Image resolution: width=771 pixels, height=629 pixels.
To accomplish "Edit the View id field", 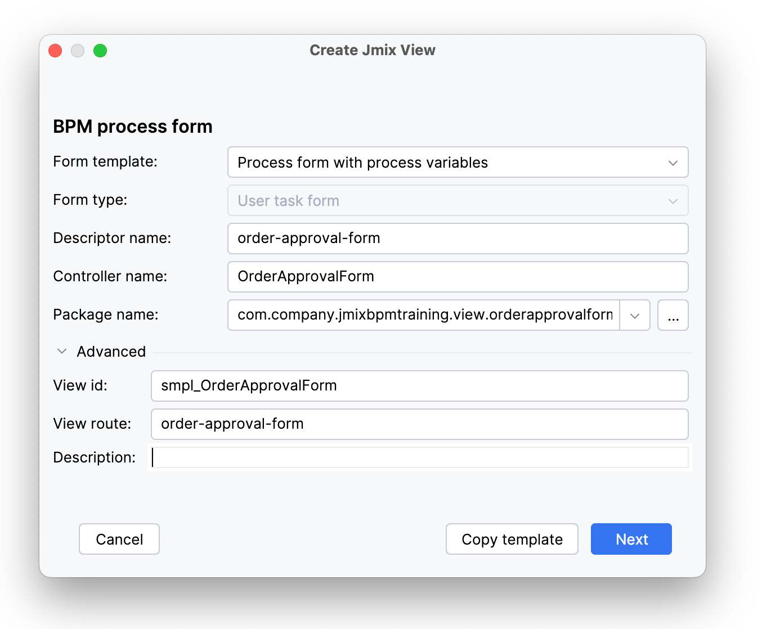I will click(419, 386).
